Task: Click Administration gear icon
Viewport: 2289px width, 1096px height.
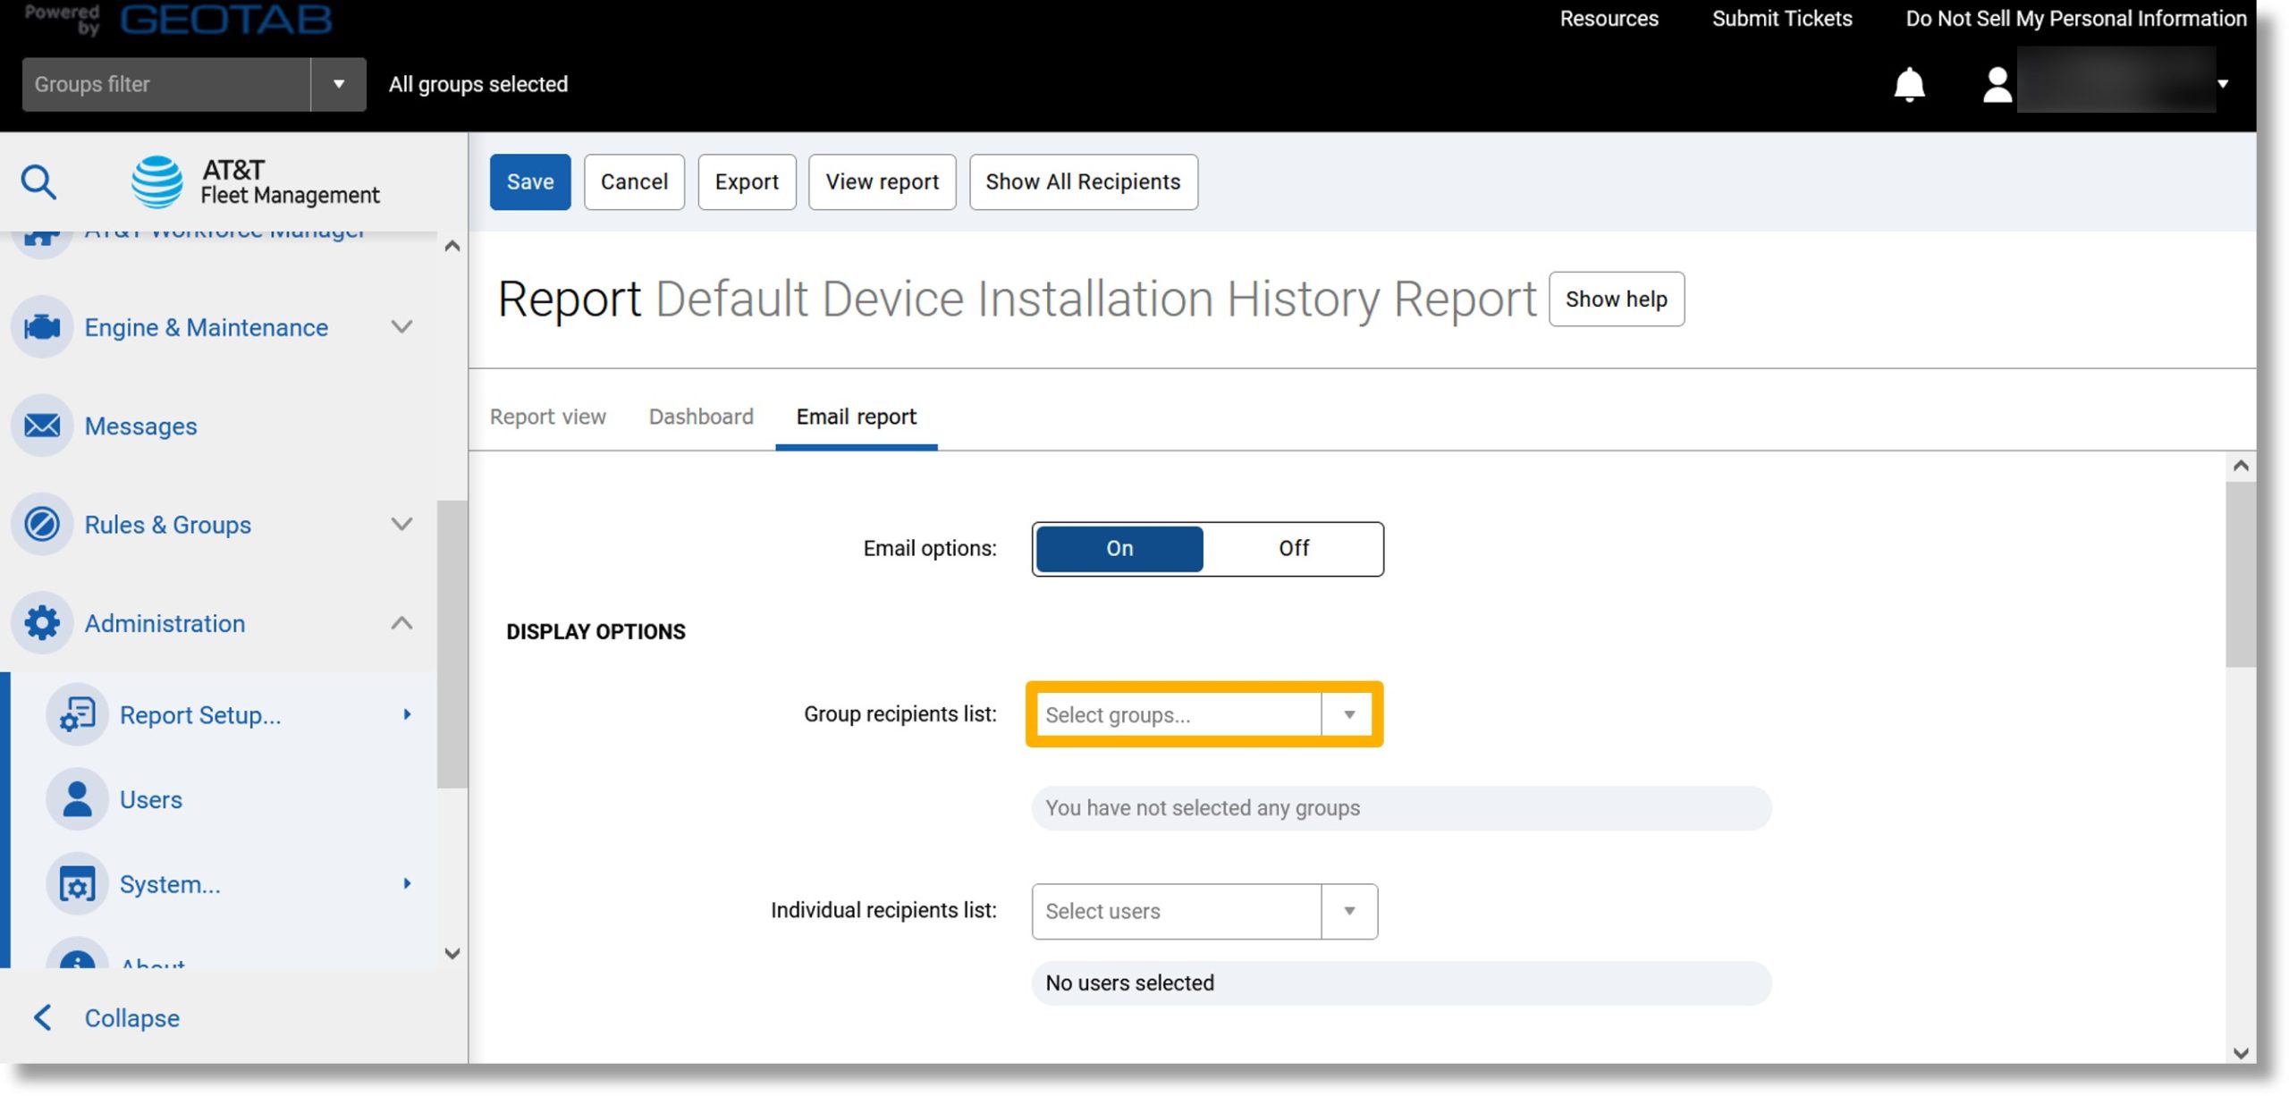Action: pos(42,622)
